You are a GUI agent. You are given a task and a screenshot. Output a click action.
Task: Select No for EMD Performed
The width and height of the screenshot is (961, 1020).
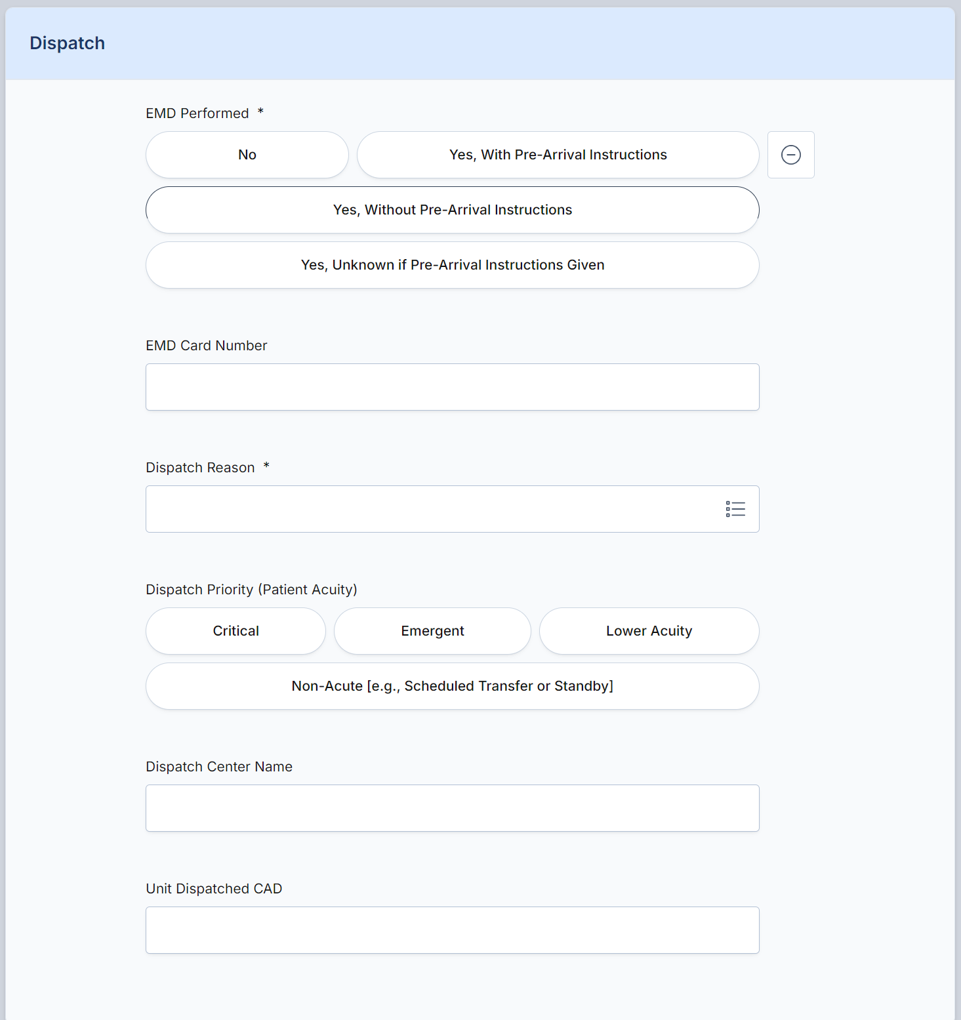coord(247,155)
